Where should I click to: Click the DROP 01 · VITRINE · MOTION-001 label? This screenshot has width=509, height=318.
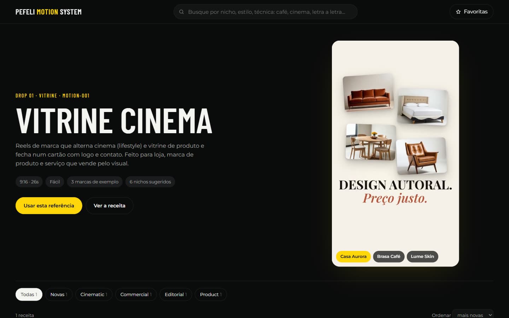pos(52,96)
